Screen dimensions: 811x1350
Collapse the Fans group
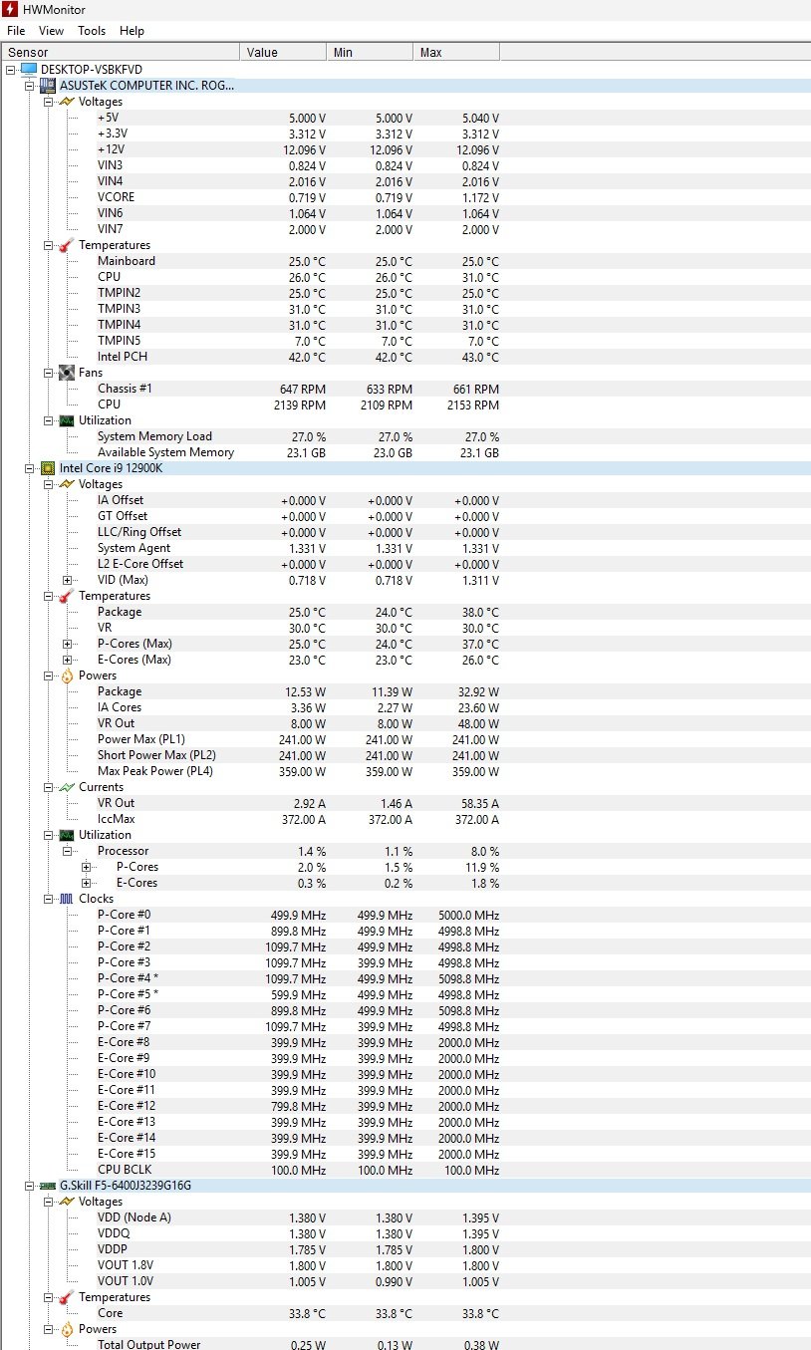point(49,373)
